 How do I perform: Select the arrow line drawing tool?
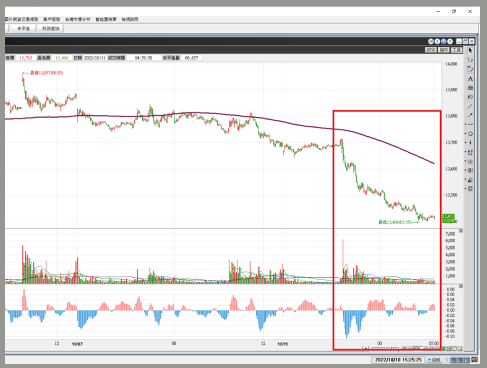coord(470,116)
